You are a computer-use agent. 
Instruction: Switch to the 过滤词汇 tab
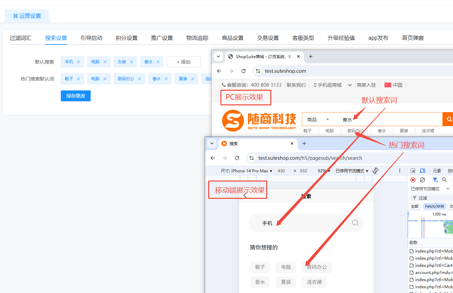pyautogui.click(x=21, y=38)
